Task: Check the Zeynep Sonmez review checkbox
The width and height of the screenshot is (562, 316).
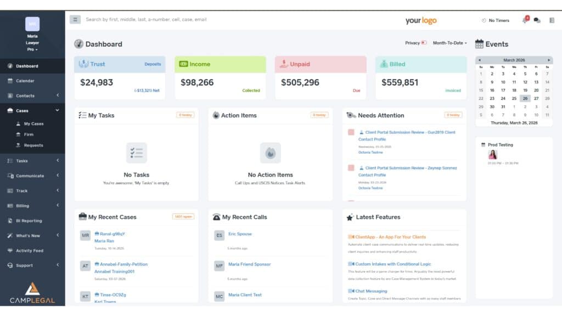Action: (x=351, y=168)
